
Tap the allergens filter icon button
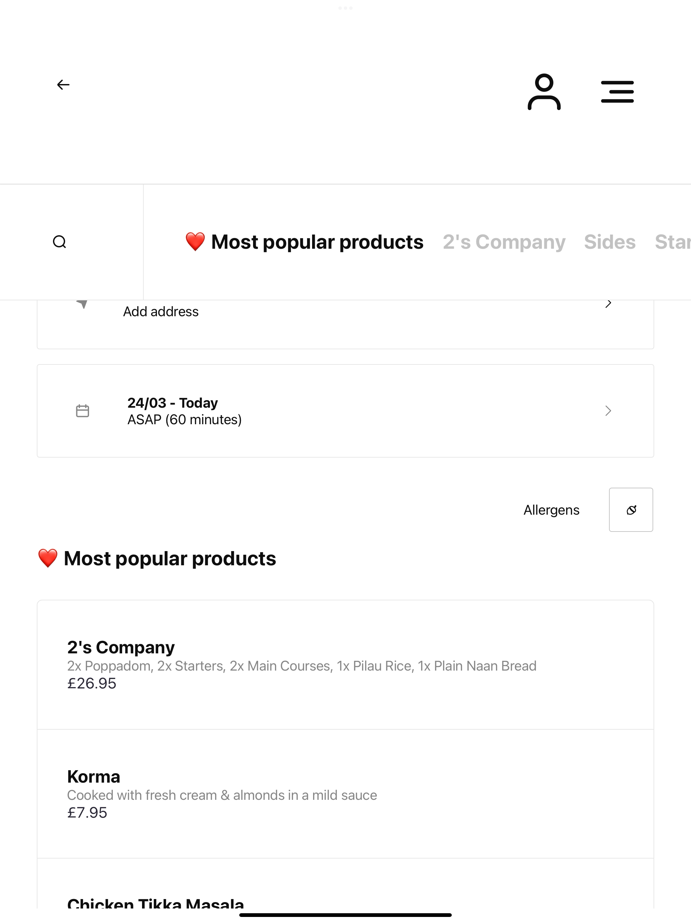pos(631,510)
